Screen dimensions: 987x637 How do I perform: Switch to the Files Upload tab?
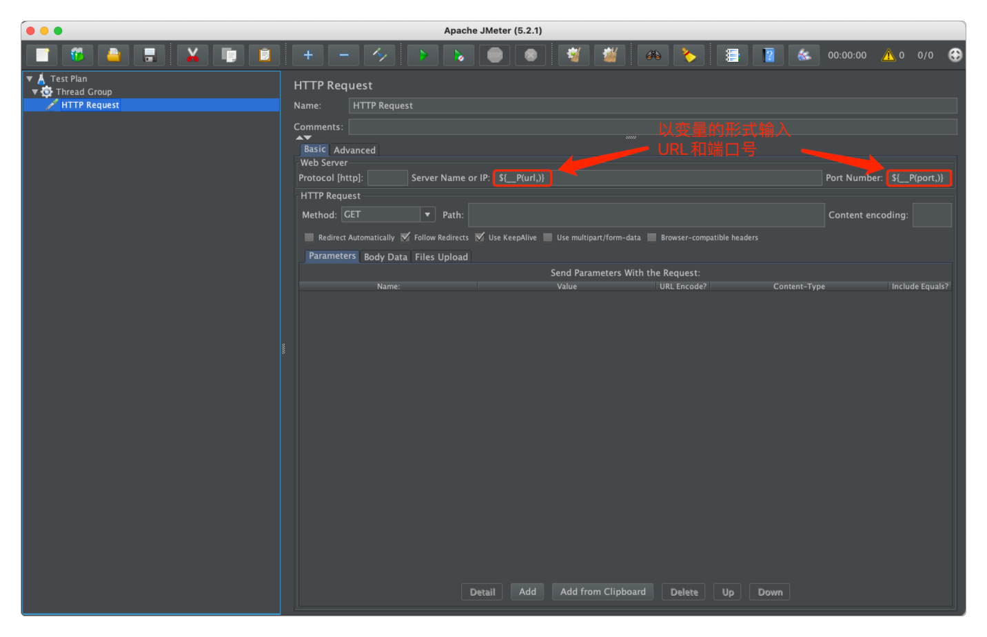click(x=441, y=257)
